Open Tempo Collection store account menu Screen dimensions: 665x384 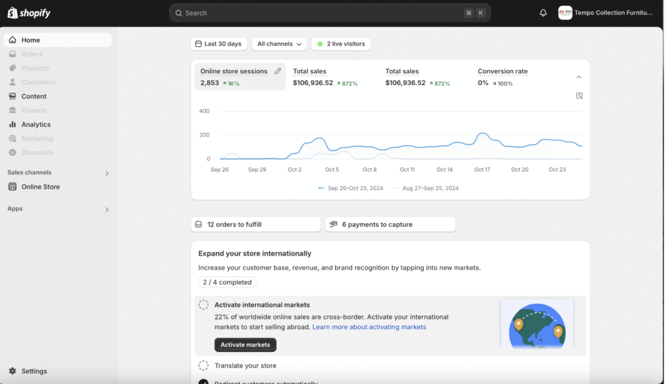[x=606, y=13]
